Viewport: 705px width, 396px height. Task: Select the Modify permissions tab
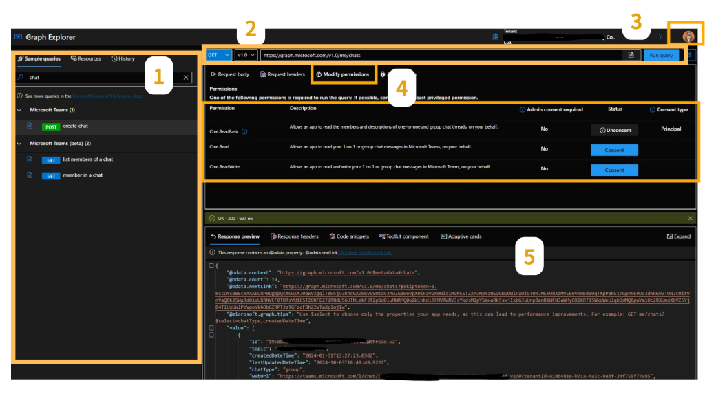tap(344, 74)
